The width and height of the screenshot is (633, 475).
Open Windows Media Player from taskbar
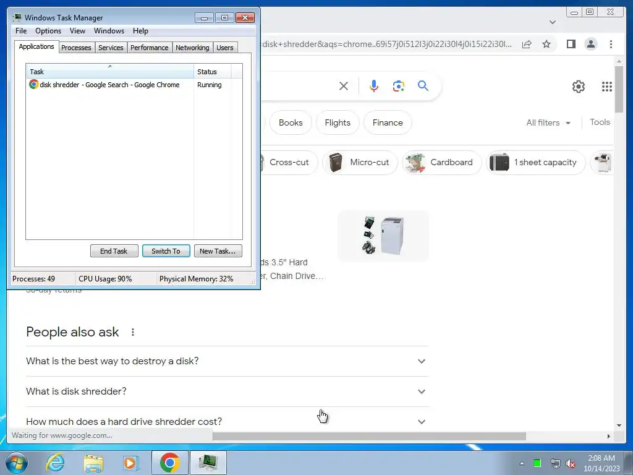(x=131, y=463)
